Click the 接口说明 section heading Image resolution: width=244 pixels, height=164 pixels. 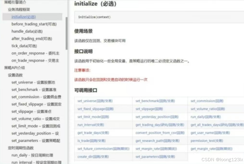click(83, 51)
